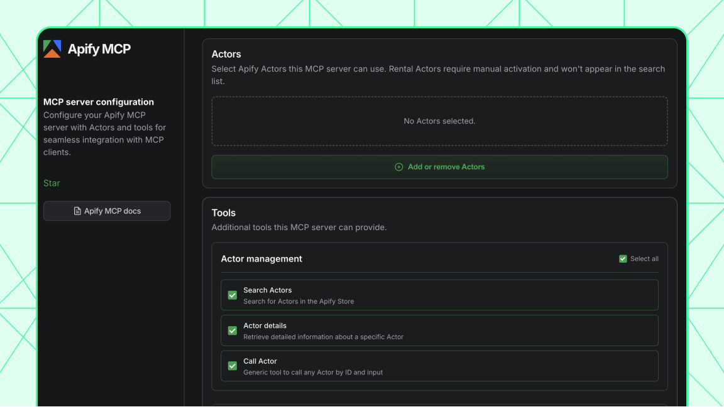This screenshot has width=724, height=407.
Task: Click the checkmark icon next to Select all
Action: tap(622, 258)
